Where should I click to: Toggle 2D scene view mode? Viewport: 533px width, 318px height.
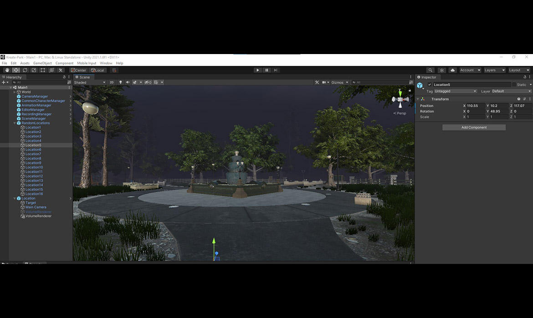pos(112,83)
